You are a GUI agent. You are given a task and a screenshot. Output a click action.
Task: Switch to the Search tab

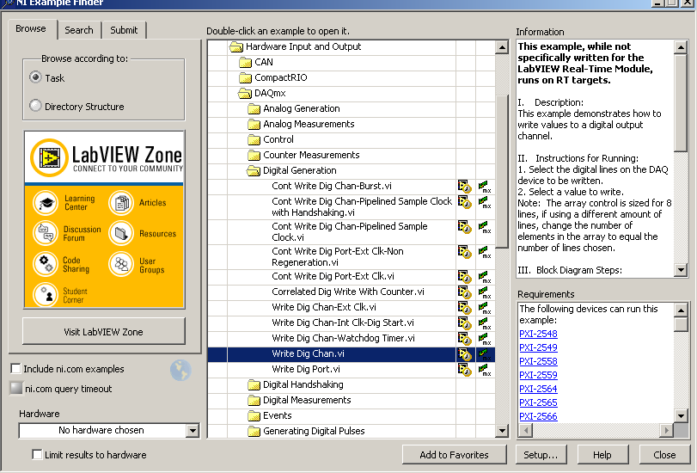79,30
